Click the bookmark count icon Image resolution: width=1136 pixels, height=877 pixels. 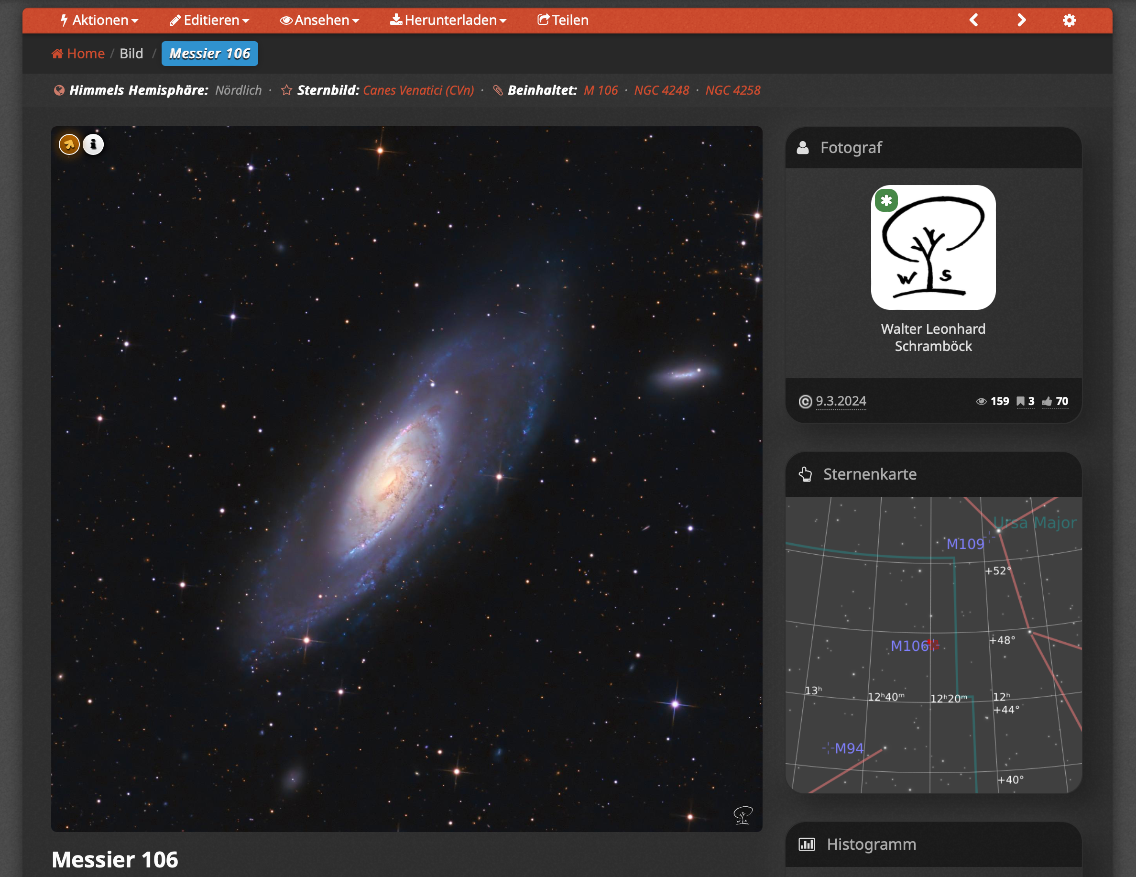click(1025, 401)
